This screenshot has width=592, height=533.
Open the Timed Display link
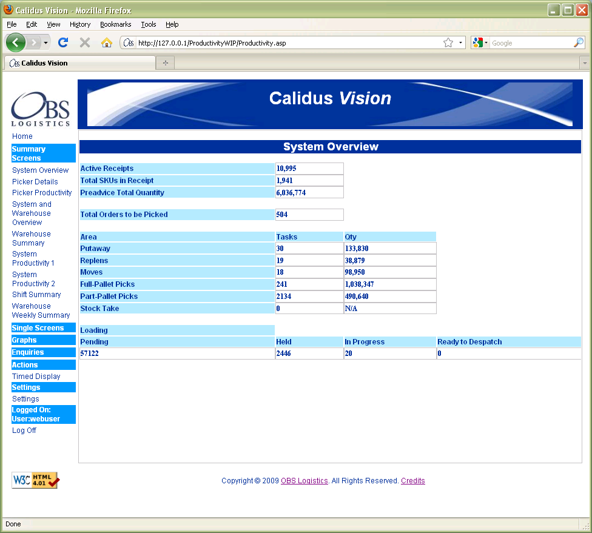[36, 377]
